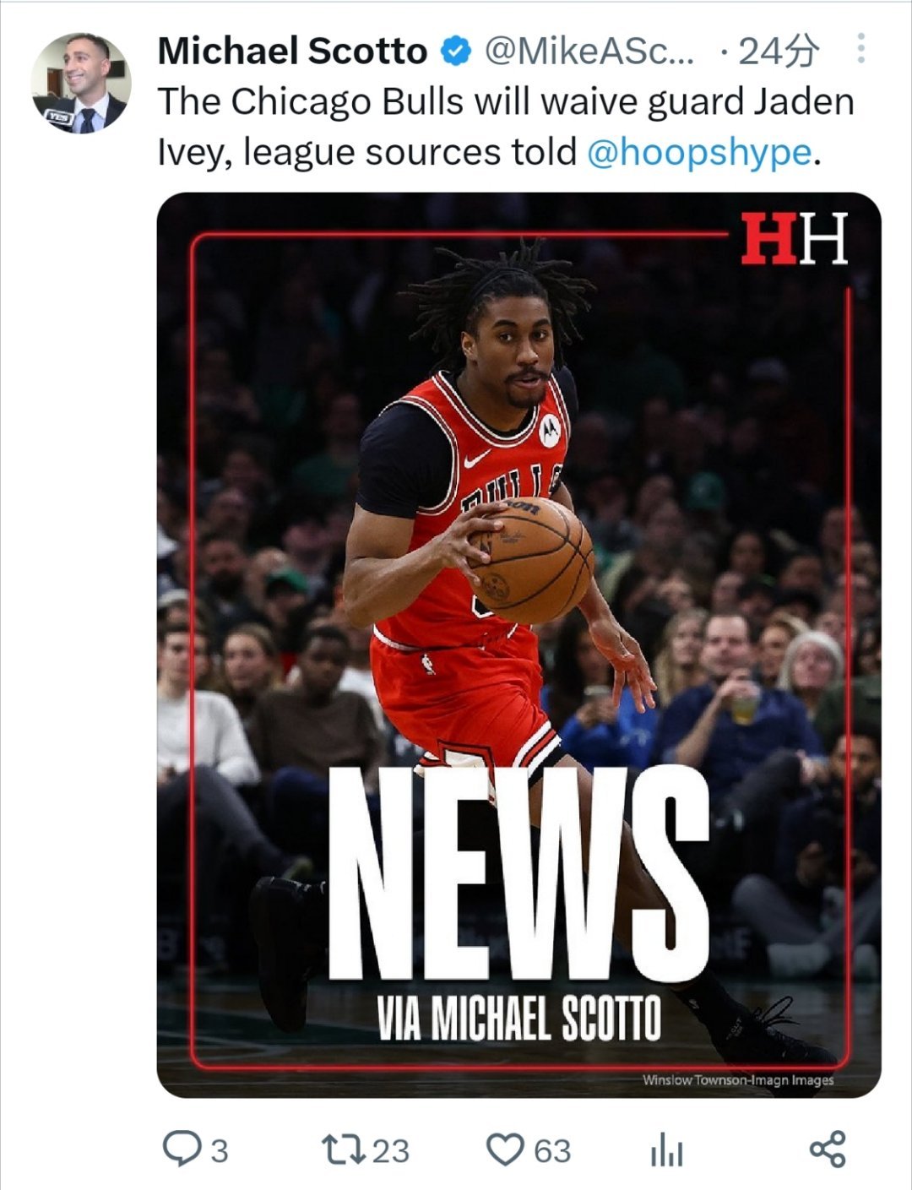Open the Michael Scotto display name

click(292, 52)
